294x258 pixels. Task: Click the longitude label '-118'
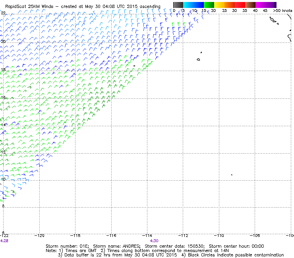tap(75, 235)
